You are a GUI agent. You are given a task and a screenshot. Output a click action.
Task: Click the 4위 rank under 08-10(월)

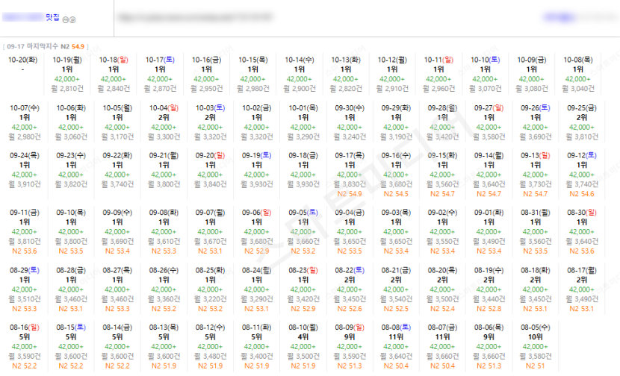click(x=303, y=337)
